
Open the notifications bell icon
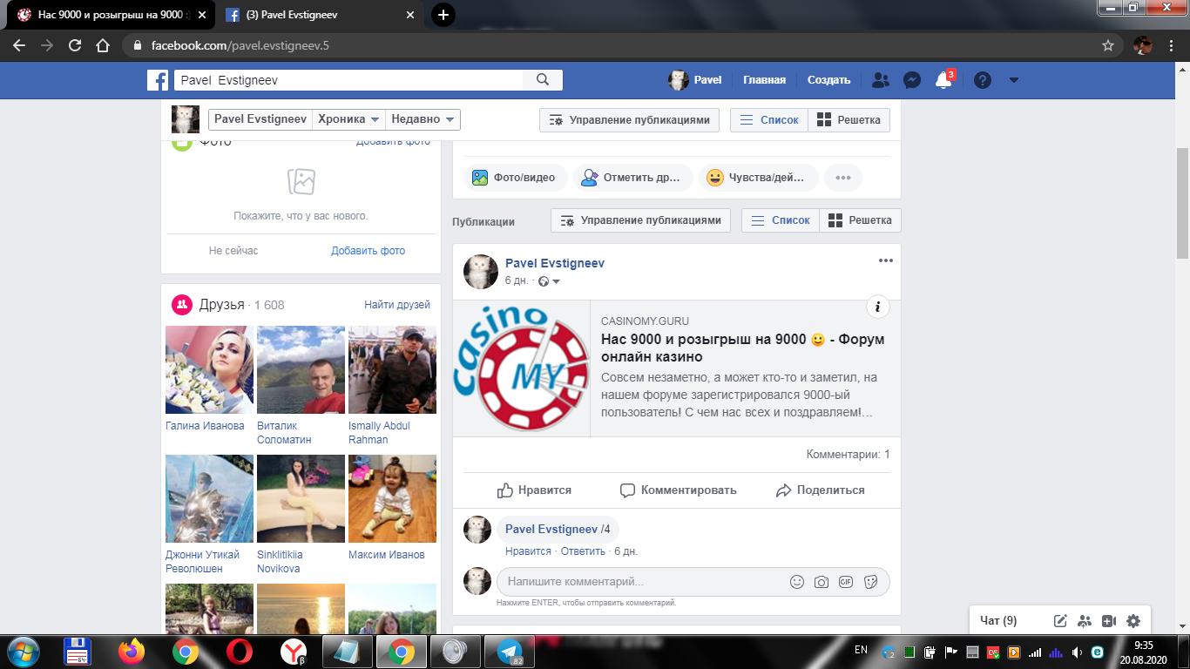pyautogui.click(x=943, y=80)
